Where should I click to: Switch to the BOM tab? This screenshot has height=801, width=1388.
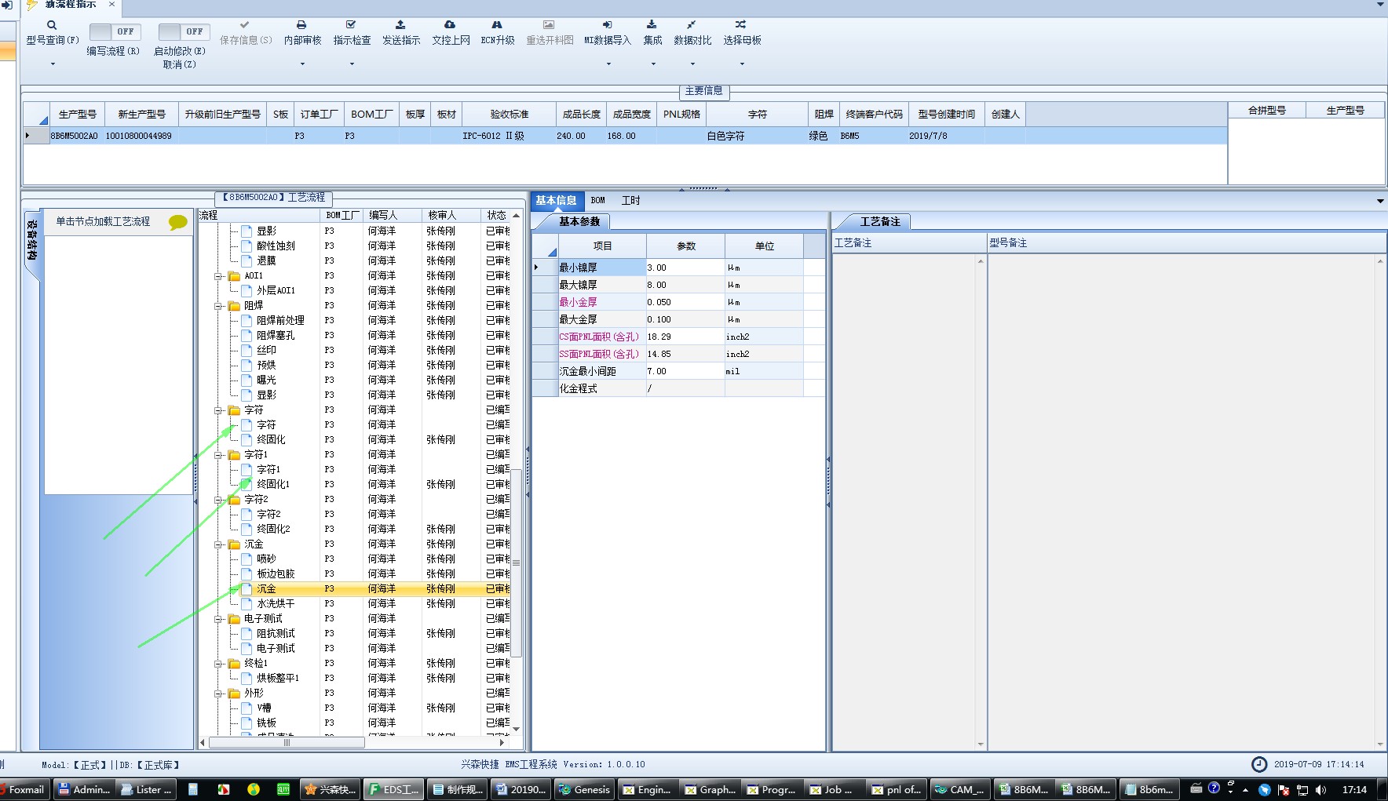[597, 201]
